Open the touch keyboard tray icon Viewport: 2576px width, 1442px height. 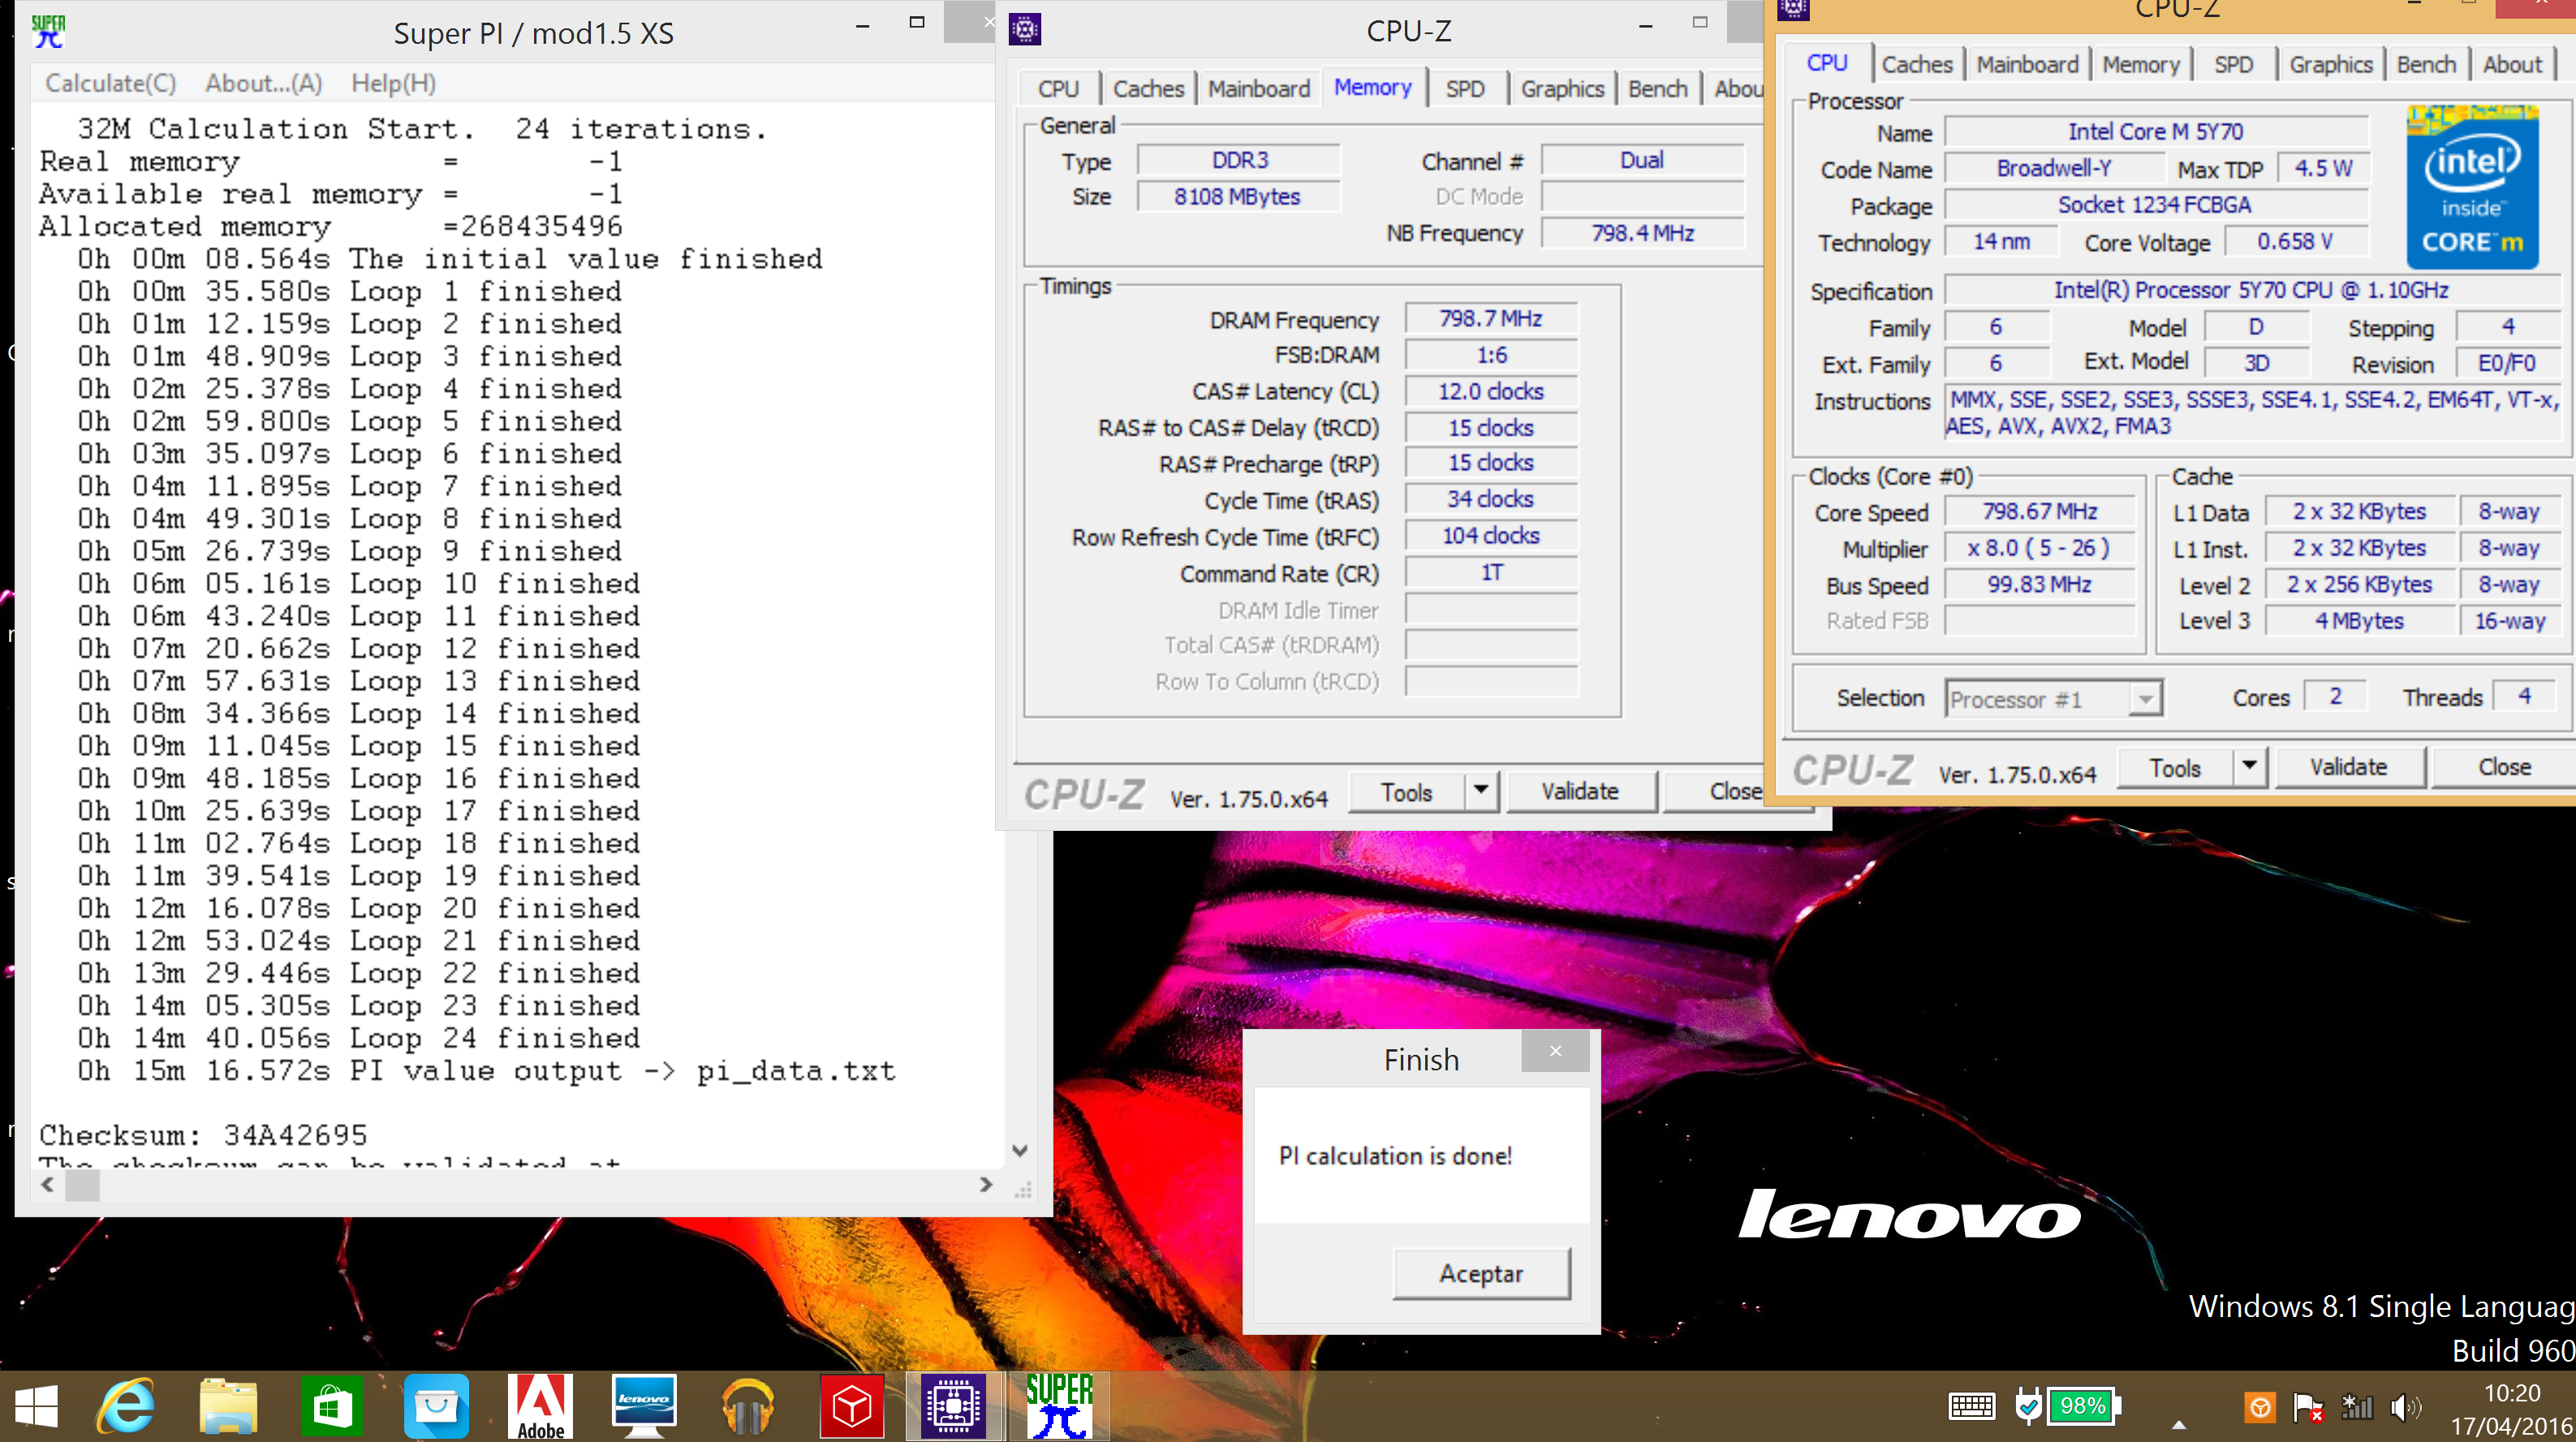pos(1972,1407)
